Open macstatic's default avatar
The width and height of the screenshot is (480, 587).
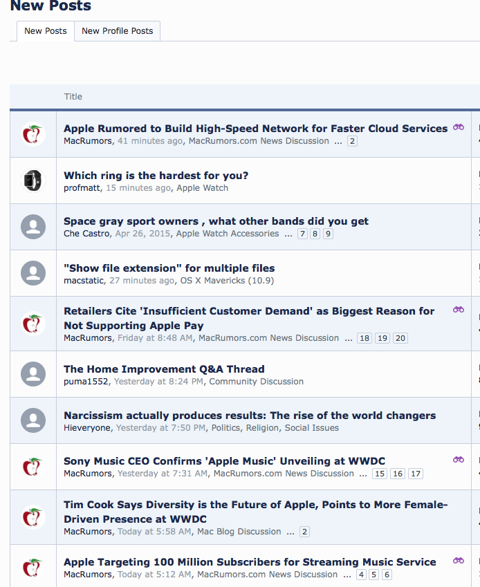pyautogui.click(x=33, y=273)
